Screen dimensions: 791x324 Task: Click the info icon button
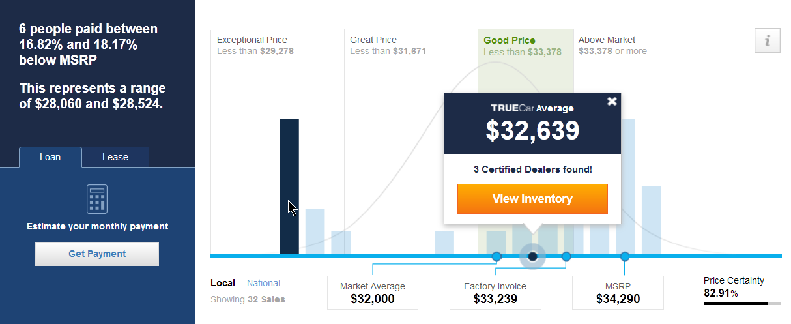tap(767, 40)
